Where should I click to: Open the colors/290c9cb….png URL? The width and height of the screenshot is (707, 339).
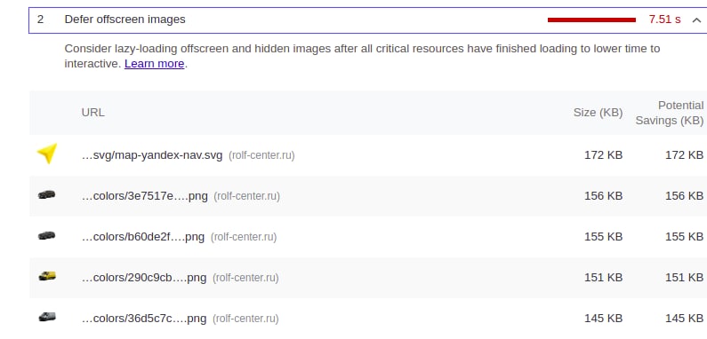144,278
